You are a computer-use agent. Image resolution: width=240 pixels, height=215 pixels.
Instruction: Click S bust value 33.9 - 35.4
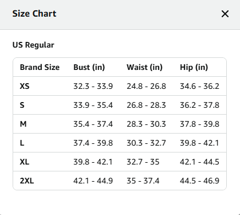(x=93, y=105)
